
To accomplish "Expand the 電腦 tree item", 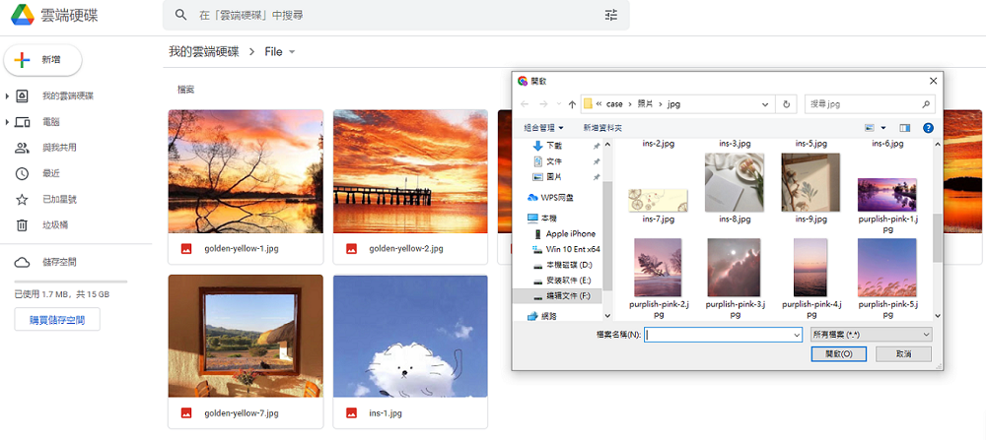I will tap(8, 122).
